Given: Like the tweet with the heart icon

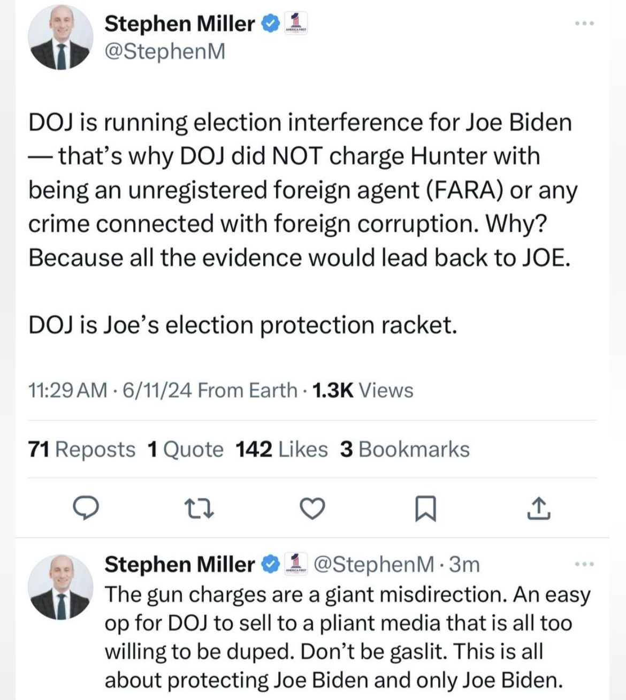Looking at the screenshot, I should pyautogui.click(x=312, y=508).
